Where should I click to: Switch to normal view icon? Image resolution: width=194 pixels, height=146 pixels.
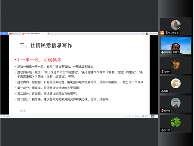pos(143,116)
